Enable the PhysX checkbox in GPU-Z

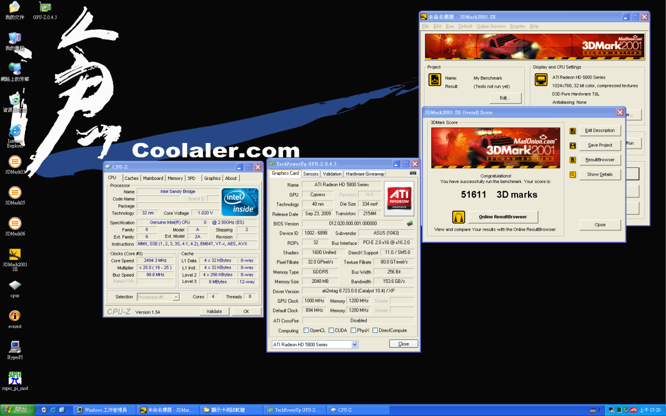click(353, 331)
